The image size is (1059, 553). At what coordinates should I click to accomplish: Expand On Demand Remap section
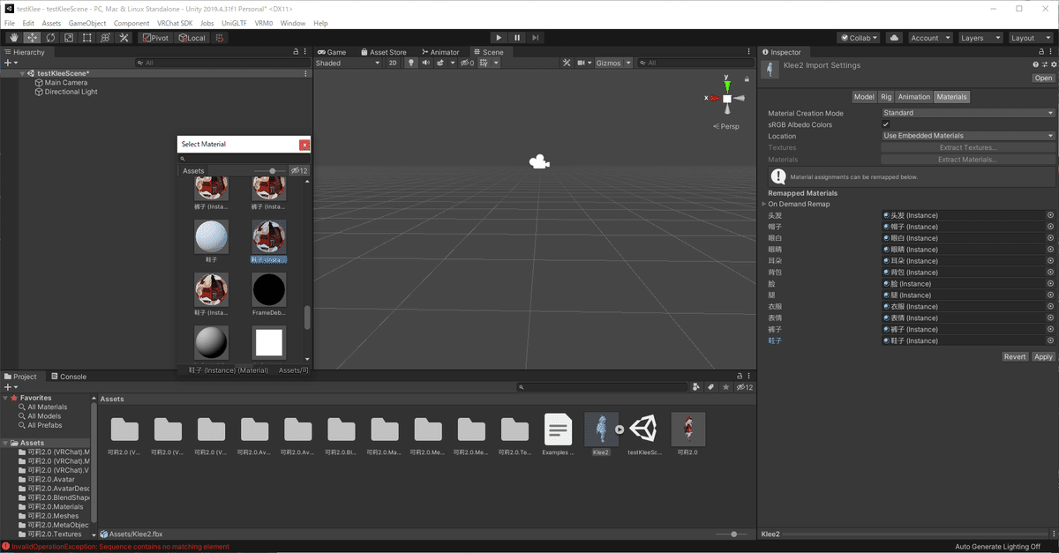(765, 204)
